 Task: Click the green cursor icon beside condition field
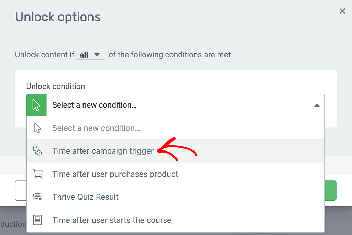[36, 105]
